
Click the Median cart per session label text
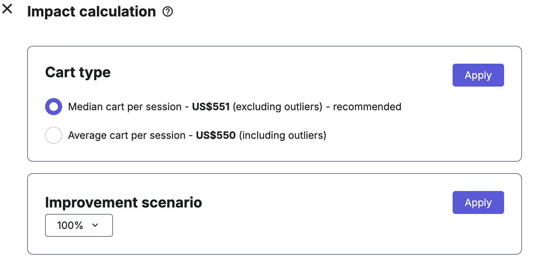click(125, 107)
